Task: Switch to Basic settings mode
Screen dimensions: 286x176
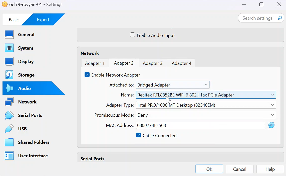Action: (x=14, y=20)
